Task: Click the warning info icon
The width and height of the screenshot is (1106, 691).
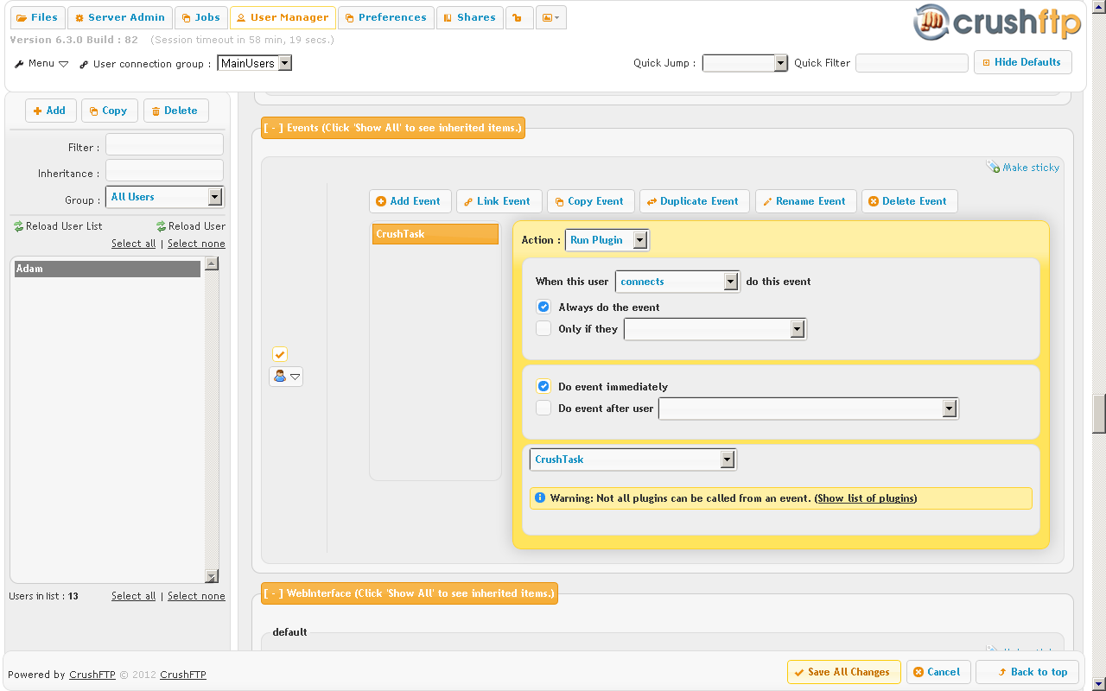Action: 540,498
